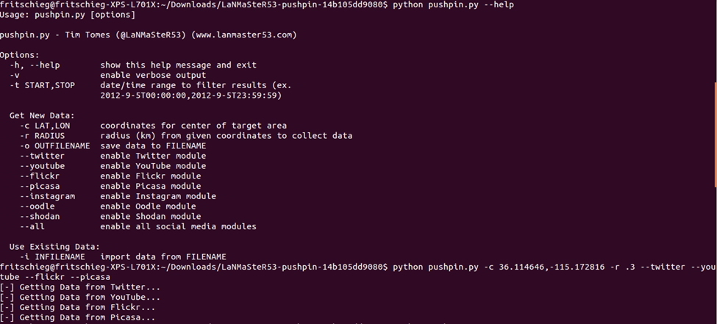Click the '-i INFILENAME' option text
The image size is (717, 324).
click(52, 257)
